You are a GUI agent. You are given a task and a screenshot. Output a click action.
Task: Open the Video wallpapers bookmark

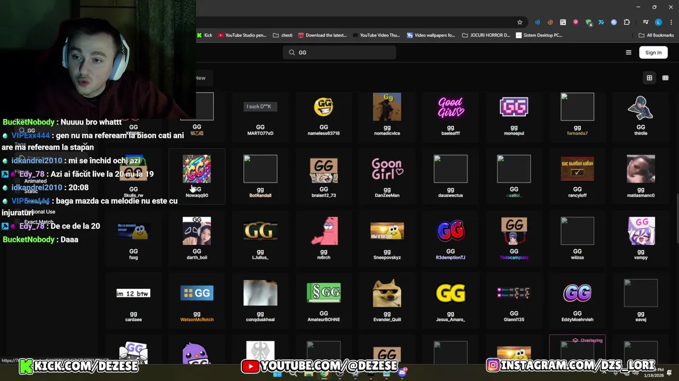tap(431, 35)
